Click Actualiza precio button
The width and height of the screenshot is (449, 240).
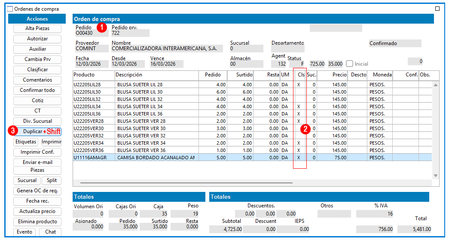tap(37, 211)
